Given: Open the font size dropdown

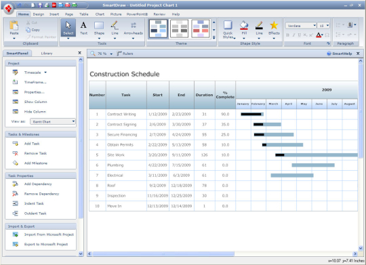Looking at the screenshot, I should coord(328,26).
